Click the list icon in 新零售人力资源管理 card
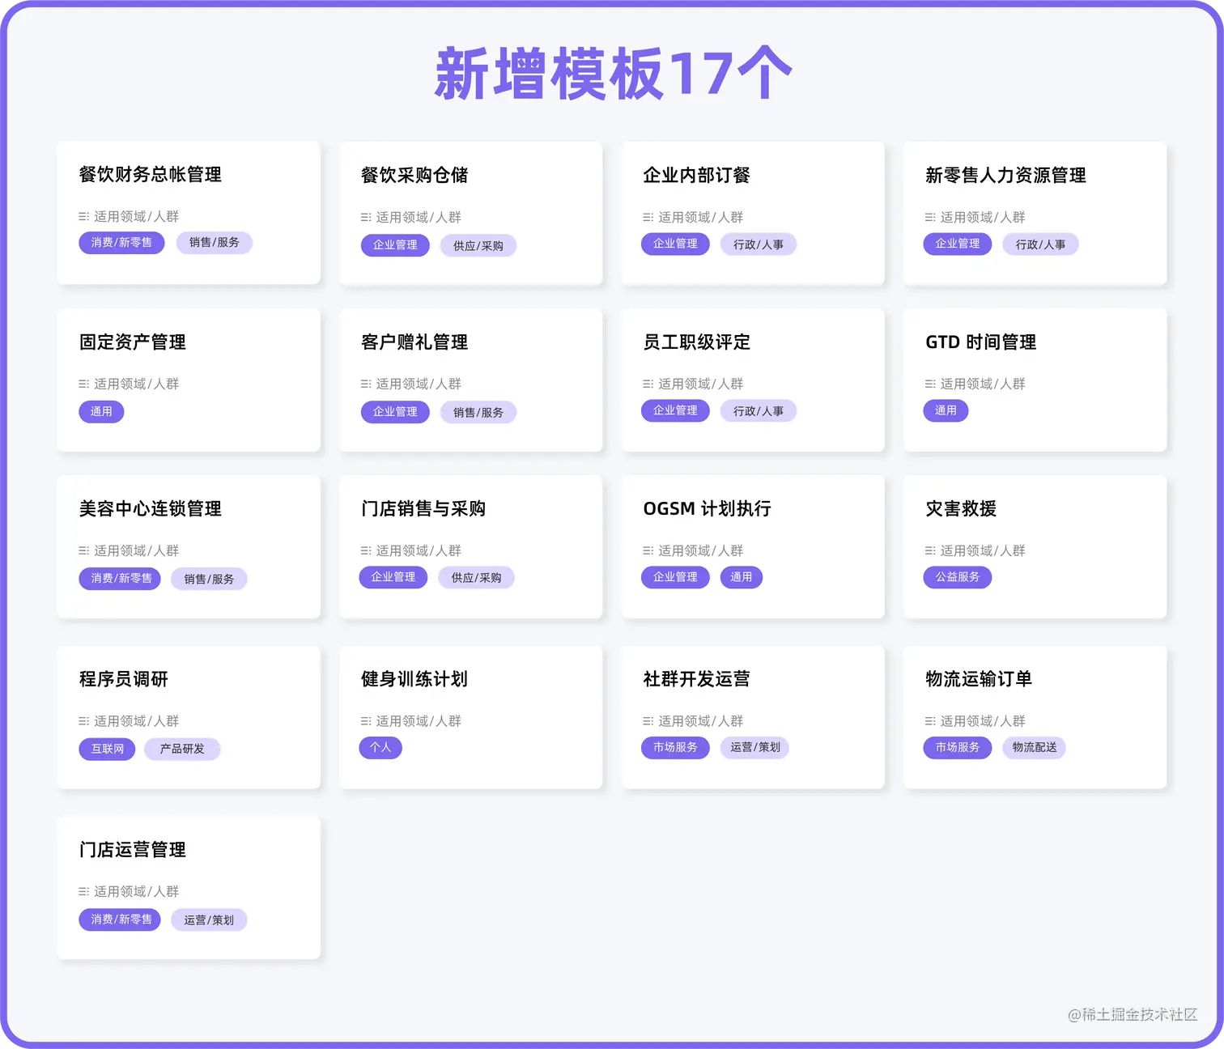The width and height of the screenshot is (1224, 1049). pyautogui.click(x=930, y=218)
